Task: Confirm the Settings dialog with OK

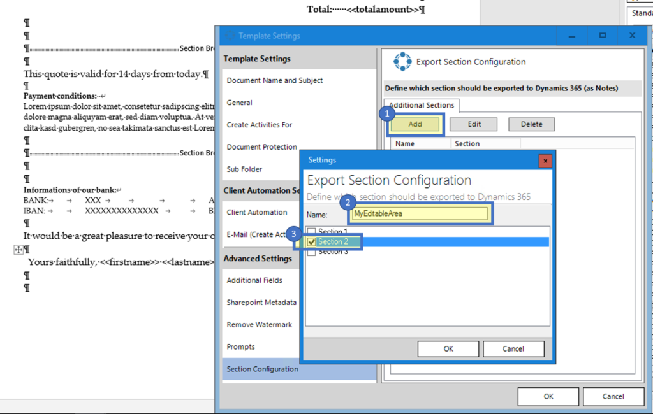Action: (x=448, y=348)
